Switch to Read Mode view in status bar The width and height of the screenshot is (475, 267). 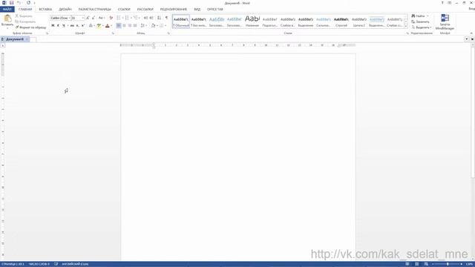[407, 264]
